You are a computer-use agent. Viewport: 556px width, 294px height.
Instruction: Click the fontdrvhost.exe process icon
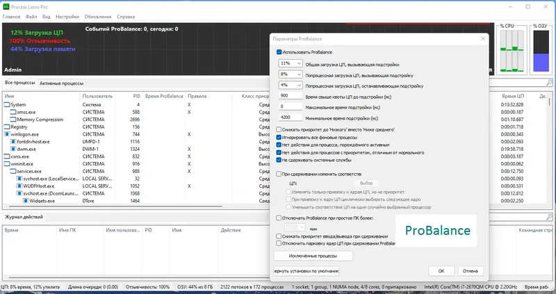point(13,142)
